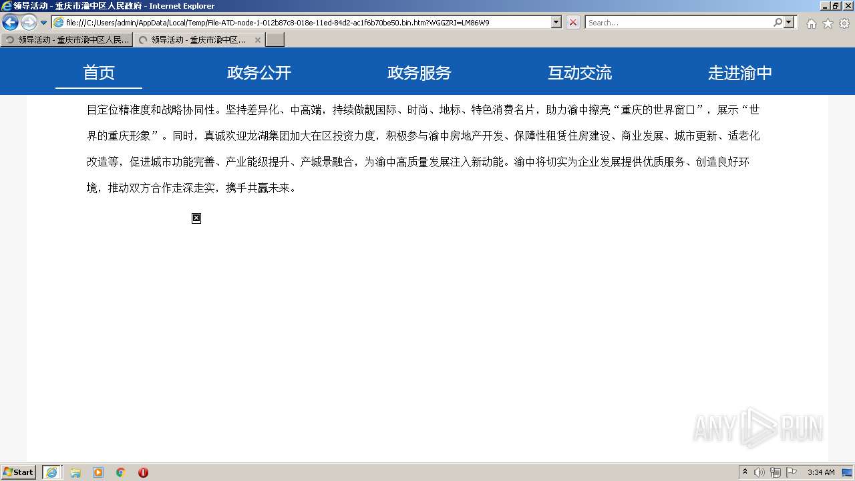Open a new blank tab
The height and width of the screenshot is (481, 855).
tap(275, 40)
